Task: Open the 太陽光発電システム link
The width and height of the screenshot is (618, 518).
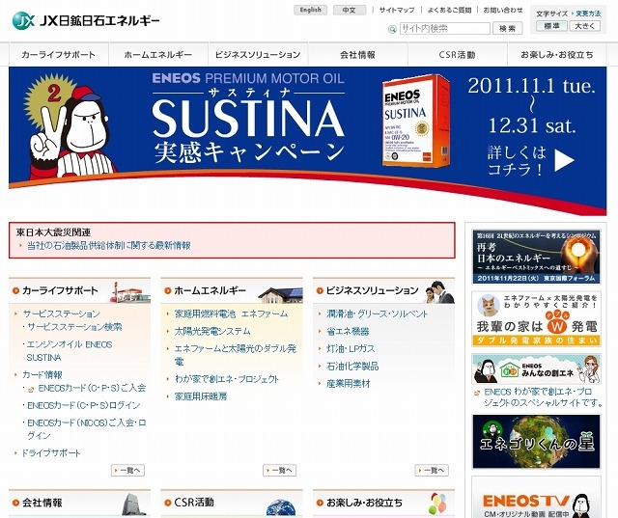Action: pos(212,331)
